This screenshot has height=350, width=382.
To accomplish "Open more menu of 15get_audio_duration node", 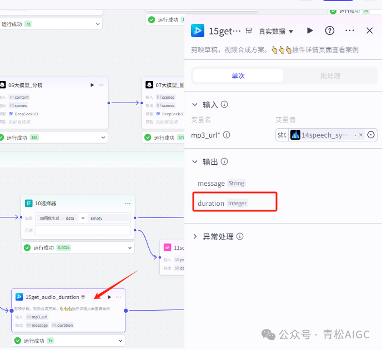I will point(118,297).
